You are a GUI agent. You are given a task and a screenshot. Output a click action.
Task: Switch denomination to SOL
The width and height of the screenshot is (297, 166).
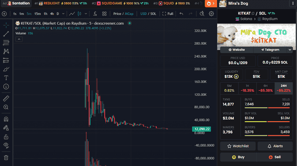click(153, 14)
